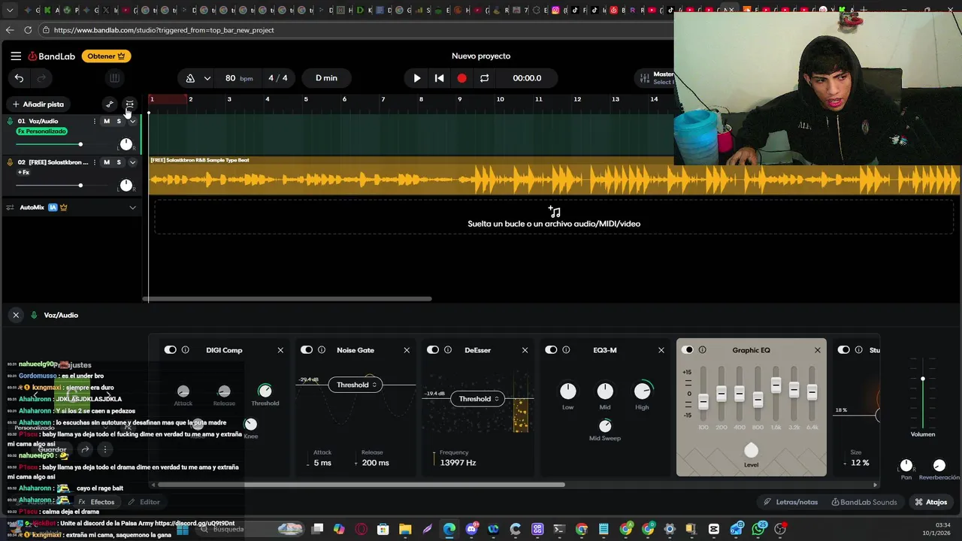Open three-dot options for Salastkbron track

point(95,162)
